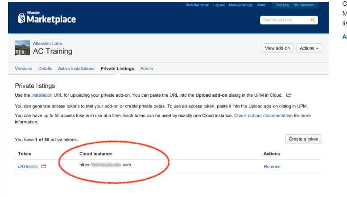Screen dimensions: 347x197
Task: Click the View add-on button
Action: (x=277, y=48)
